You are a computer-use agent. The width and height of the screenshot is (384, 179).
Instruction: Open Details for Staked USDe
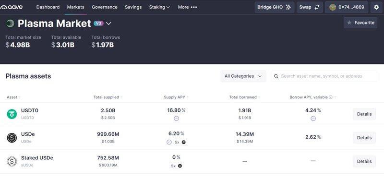click(x=364, y=161)
